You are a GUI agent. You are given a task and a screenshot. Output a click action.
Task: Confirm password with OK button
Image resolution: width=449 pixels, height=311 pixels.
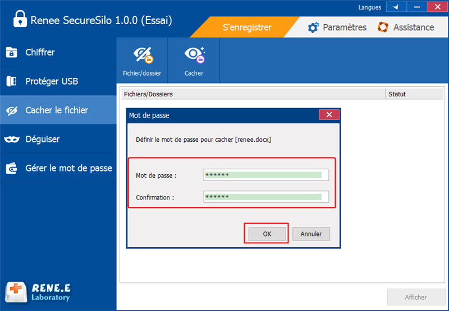click(267, 234)
